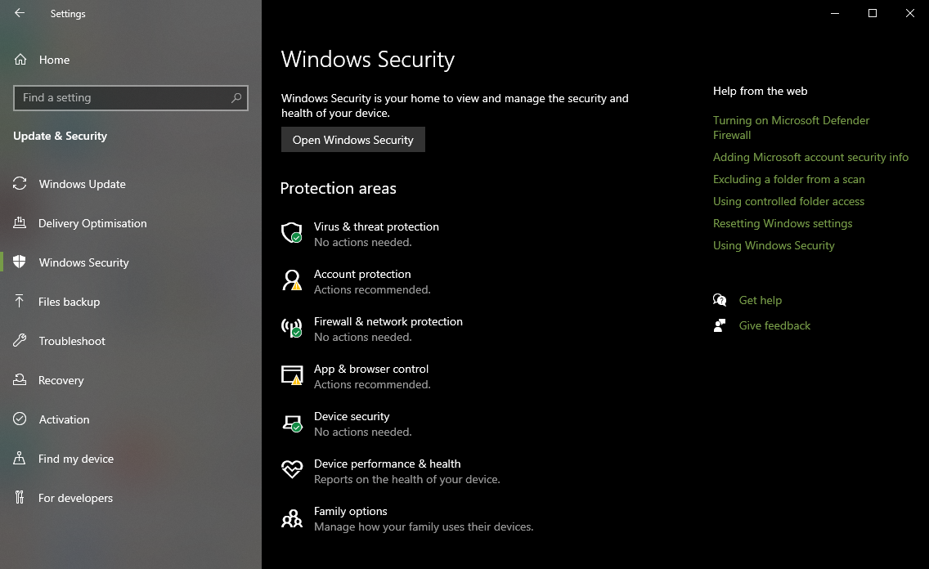Click the Virus & threat protection shield icon
Image resolution: width=929 pixels, height=569 pixels.
tap(291, 233)
